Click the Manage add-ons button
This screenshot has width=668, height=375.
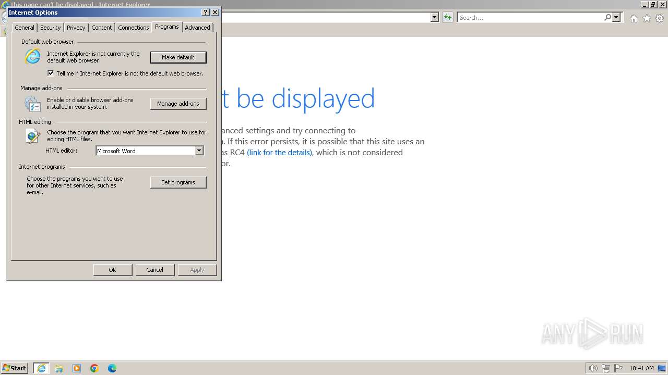pos(178,104)
